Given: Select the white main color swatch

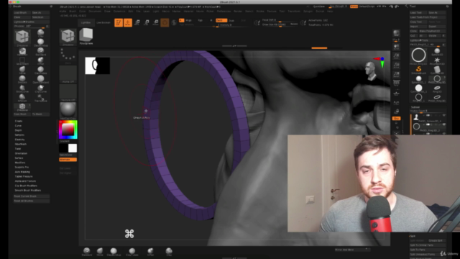Looking at the screenshot, I should coord(73,148).
